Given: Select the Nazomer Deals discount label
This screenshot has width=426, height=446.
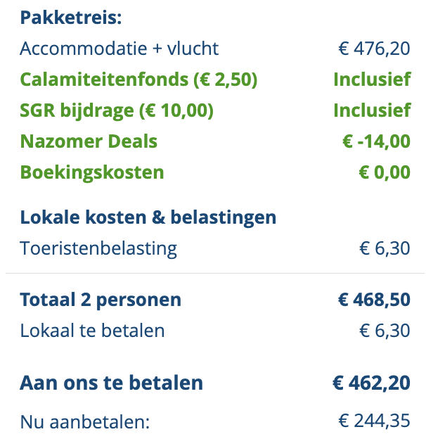Looking at the screenshot, I should point(89,141).
